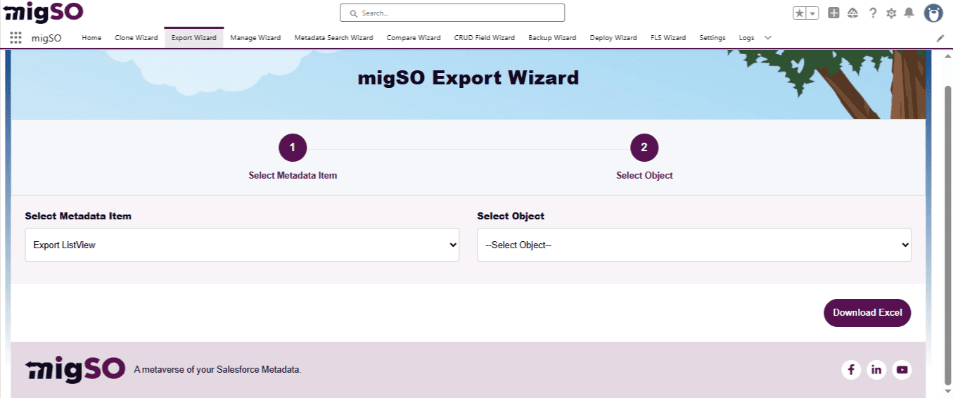
Task: Click the migSO app name label
Action: coord(46,38)
